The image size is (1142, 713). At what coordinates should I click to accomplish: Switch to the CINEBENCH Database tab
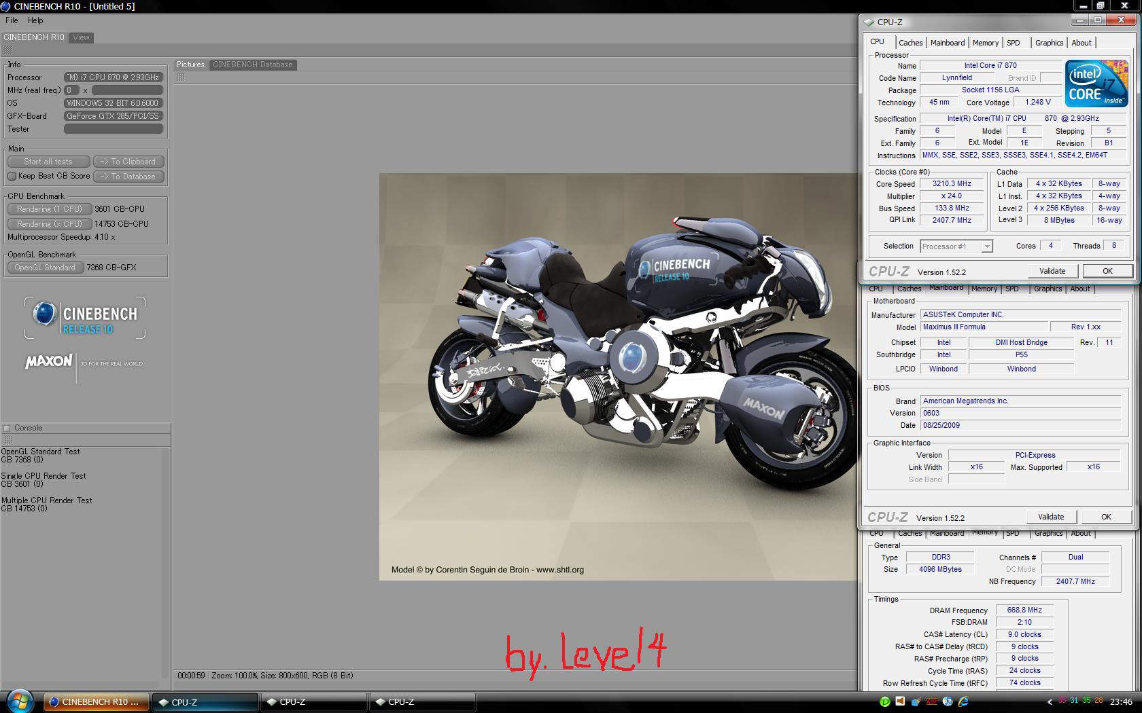[252, 65]
